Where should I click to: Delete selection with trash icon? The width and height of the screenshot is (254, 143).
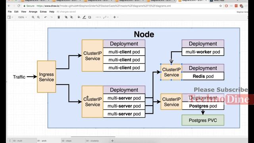pos(59,17)
